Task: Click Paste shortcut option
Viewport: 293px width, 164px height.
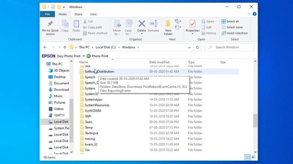Action: [x=95, y=33]
